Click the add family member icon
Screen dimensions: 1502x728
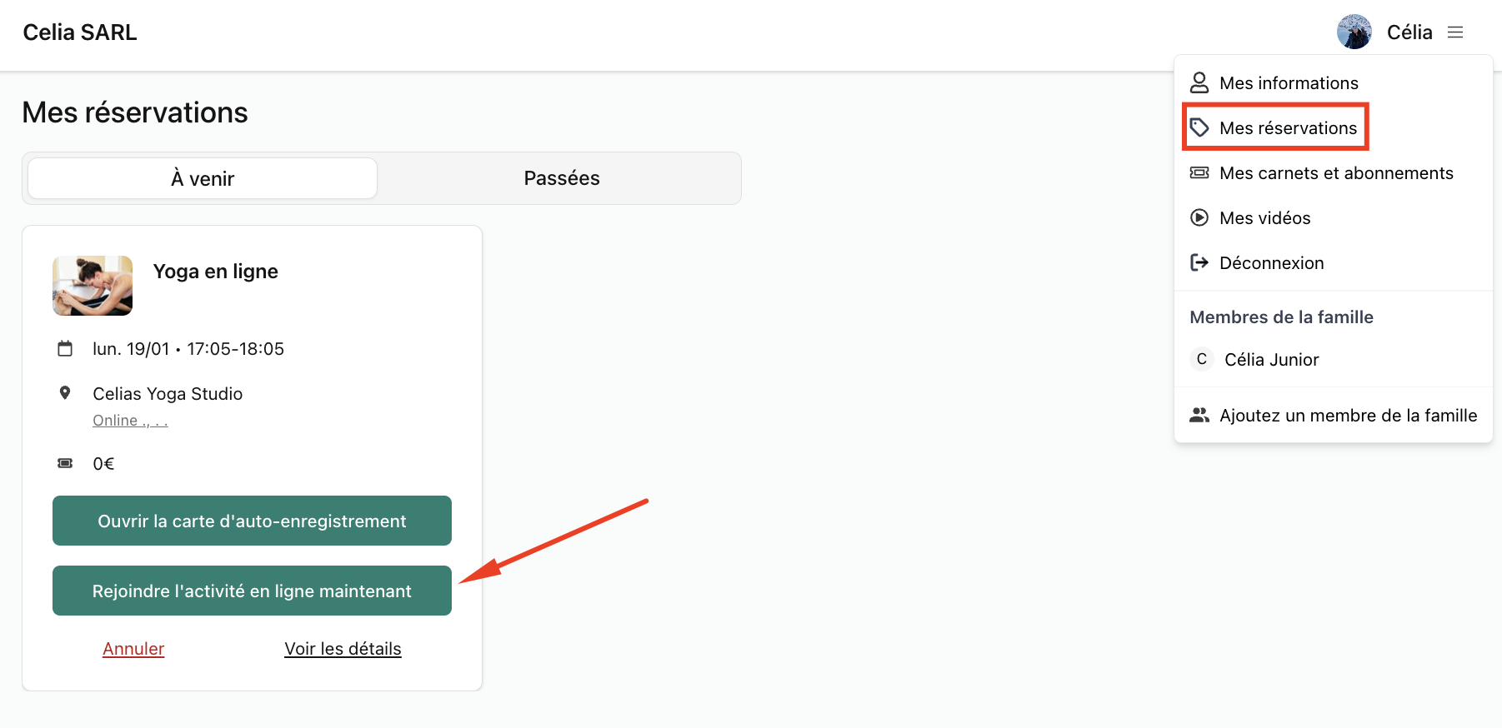(x=1199, y=415)
